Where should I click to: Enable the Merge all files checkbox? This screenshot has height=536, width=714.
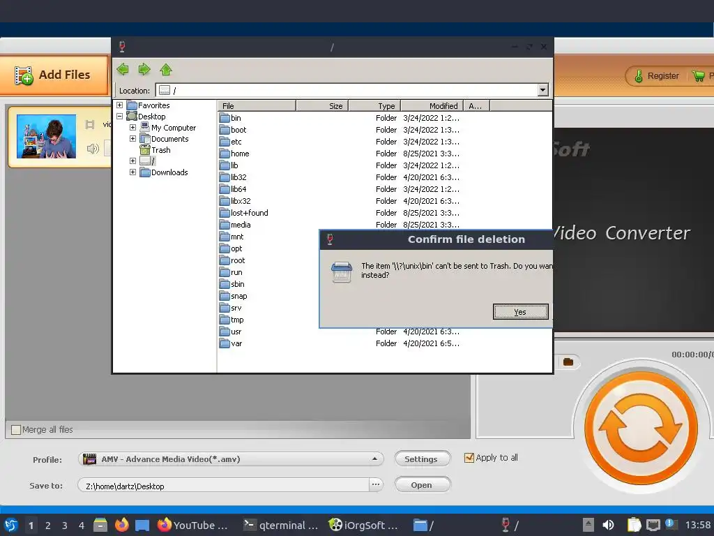tap(16, 429)
